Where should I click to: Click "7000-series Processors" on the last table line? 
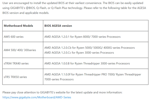[59, 79]
